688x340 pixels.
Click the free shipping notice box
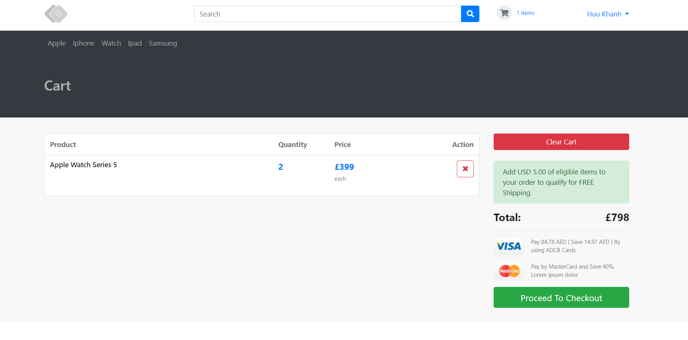click(x=561, y=182)
